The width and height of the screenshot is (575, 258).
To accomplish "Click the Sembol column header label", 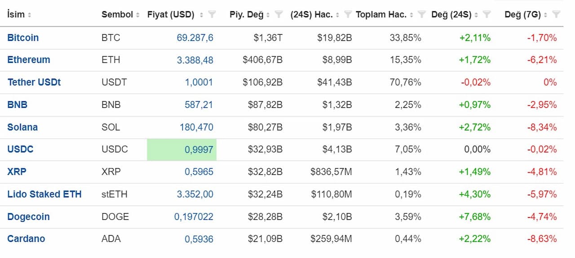I will 117,14.
